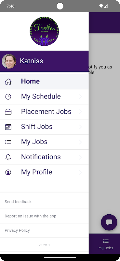Tap the calendar icon for Shift Jobs
This screenshot has height=261, width=120.
(8, 127)
